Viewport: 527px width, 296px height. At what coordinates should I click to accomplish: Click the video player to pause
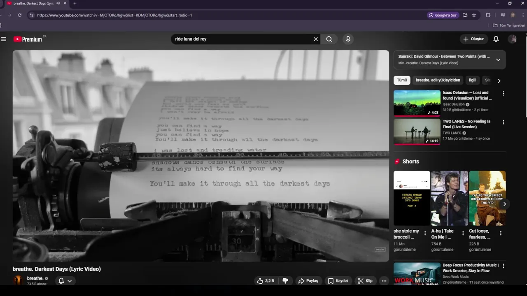point(201,156)
